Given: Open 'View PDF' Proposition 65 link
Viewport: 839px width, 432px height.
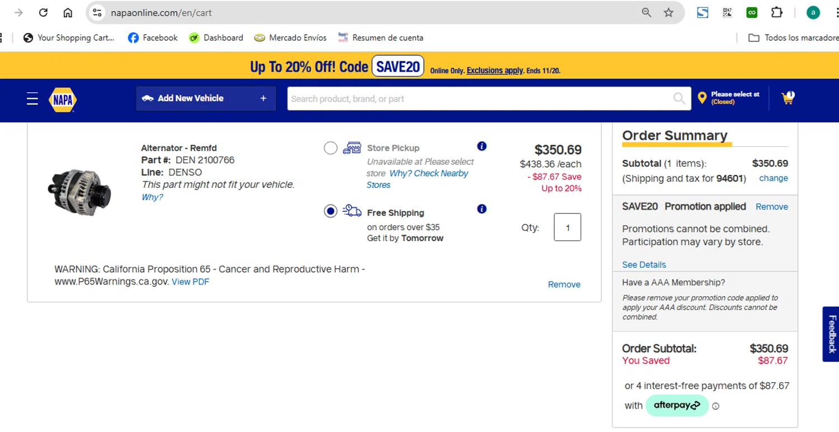Looking at the screenshot, I should pos(190,282).
